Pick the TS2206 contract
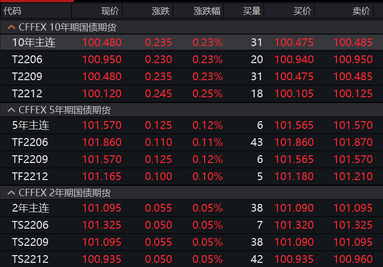Image resolution: width=383 pixels, height=267 pixels. click(x=30, y=225)
